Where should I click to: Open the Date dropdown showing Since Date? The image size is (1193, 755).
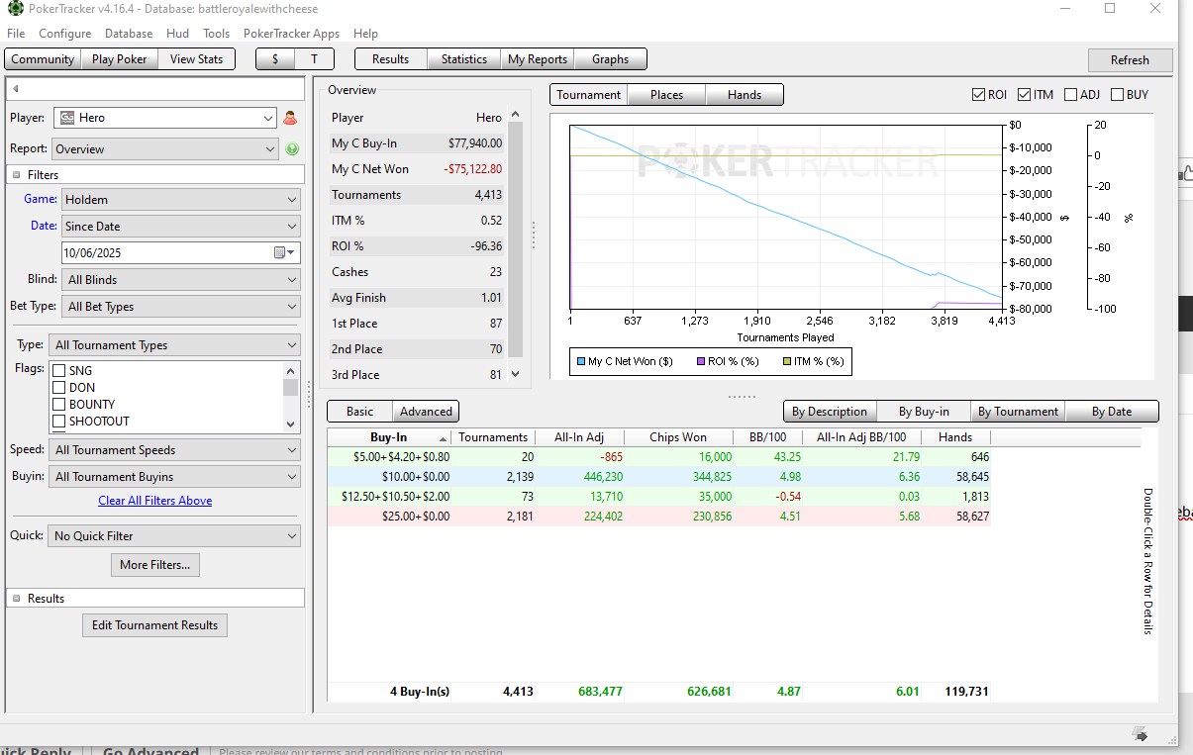(180, 227)
